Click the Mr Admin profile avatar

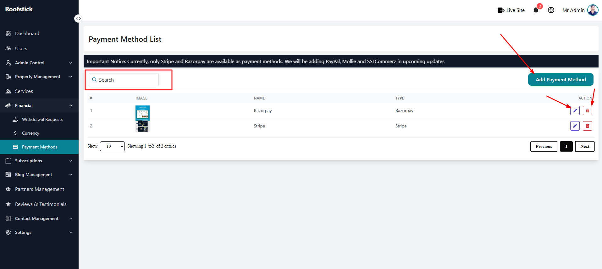pyautogui.click(x=593, y=10)
